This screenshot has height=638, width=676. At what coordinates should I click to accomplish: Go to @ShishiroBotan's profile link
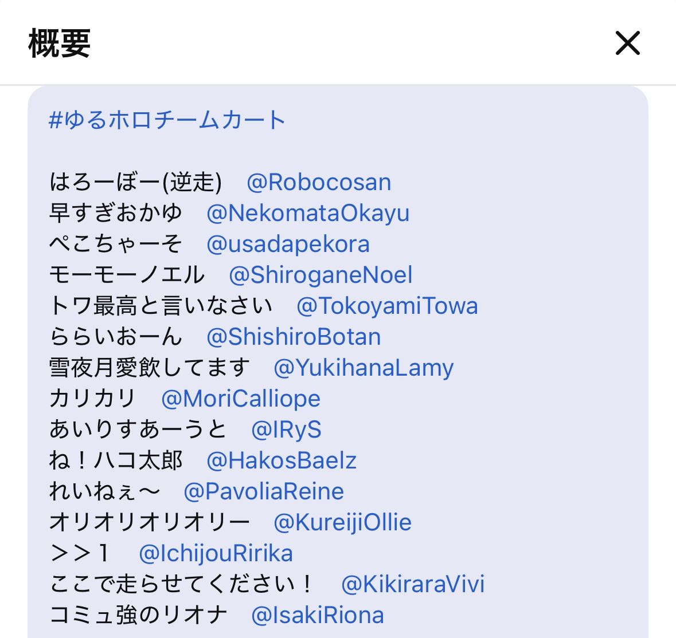click(294, 337)
